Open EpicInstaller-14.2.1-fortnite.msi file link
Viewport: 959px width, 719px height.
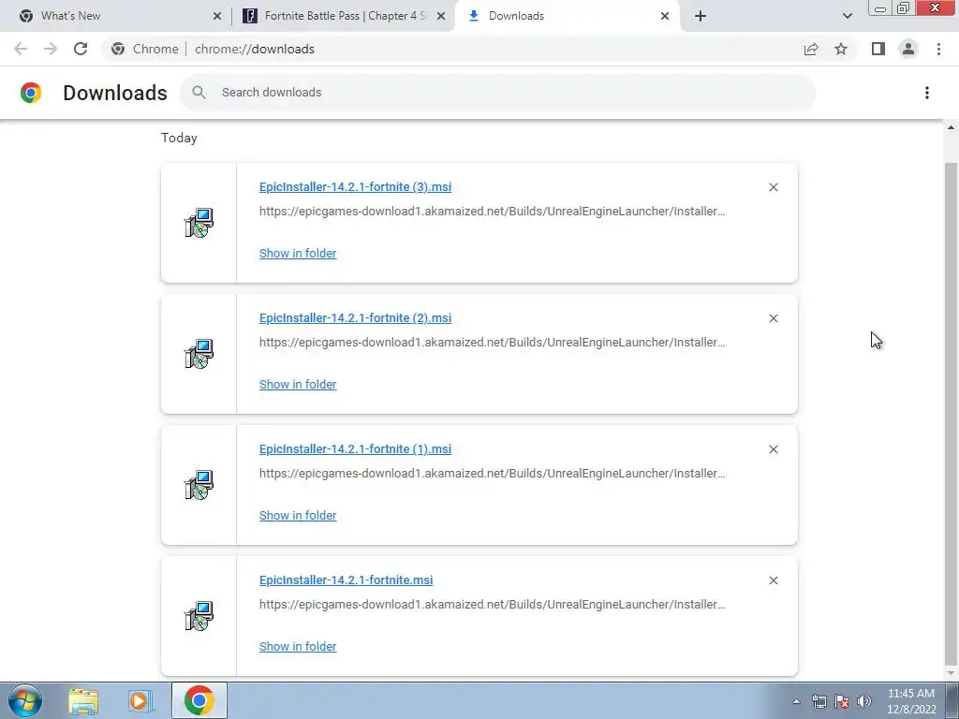346,580
